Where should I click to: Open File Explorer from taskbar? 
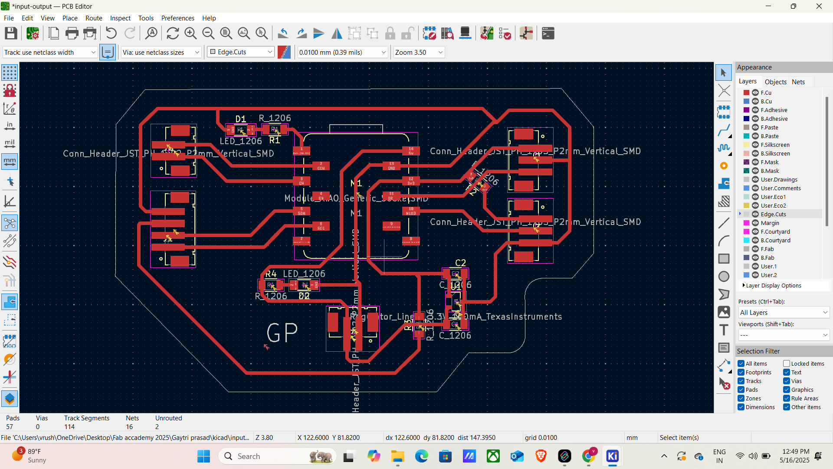coord(397,456)
